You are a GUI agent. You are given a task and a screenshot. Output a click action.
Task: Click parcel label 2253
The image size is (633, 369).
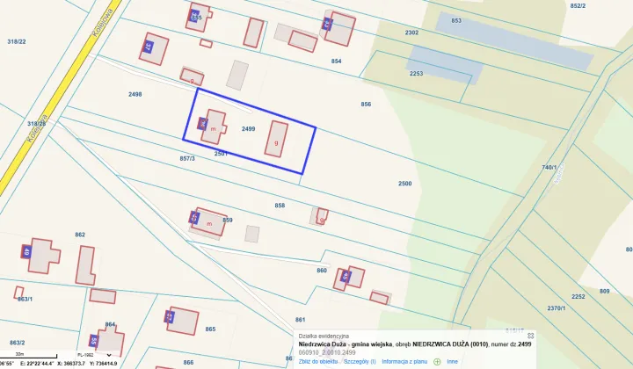[x=416, y=74]
